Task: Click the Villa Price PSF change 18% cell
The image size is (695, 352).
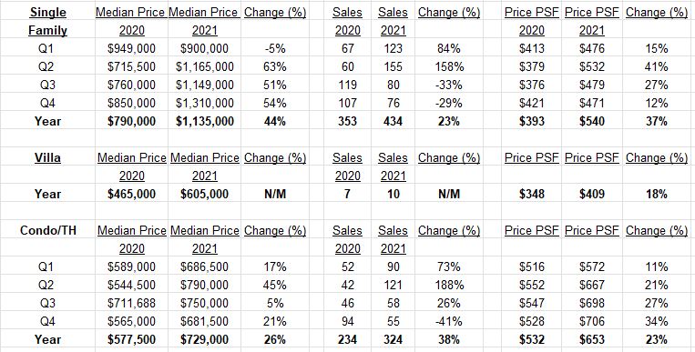Action: (656, 194)
